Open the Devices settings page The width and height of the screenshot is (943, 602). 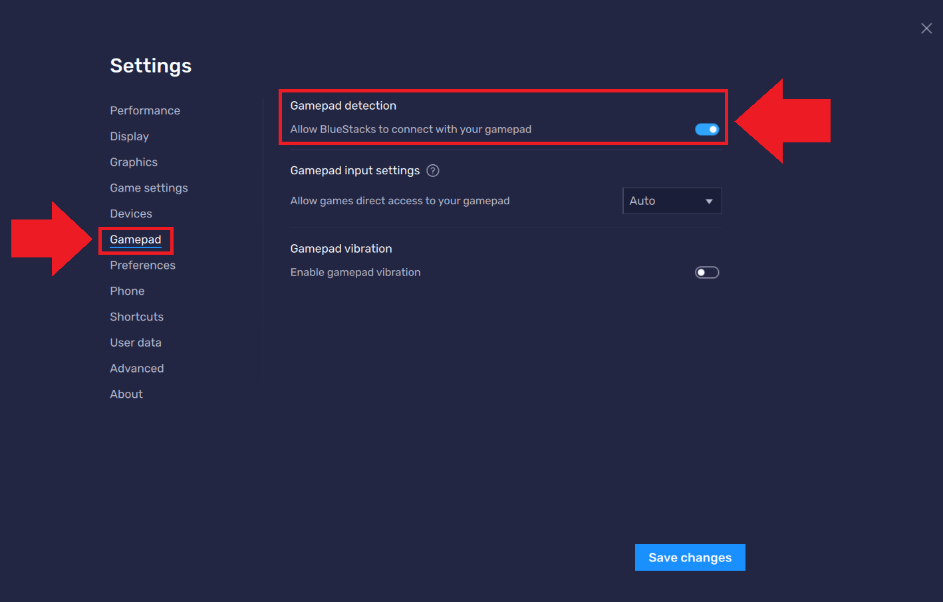click(x=131, y=214)
